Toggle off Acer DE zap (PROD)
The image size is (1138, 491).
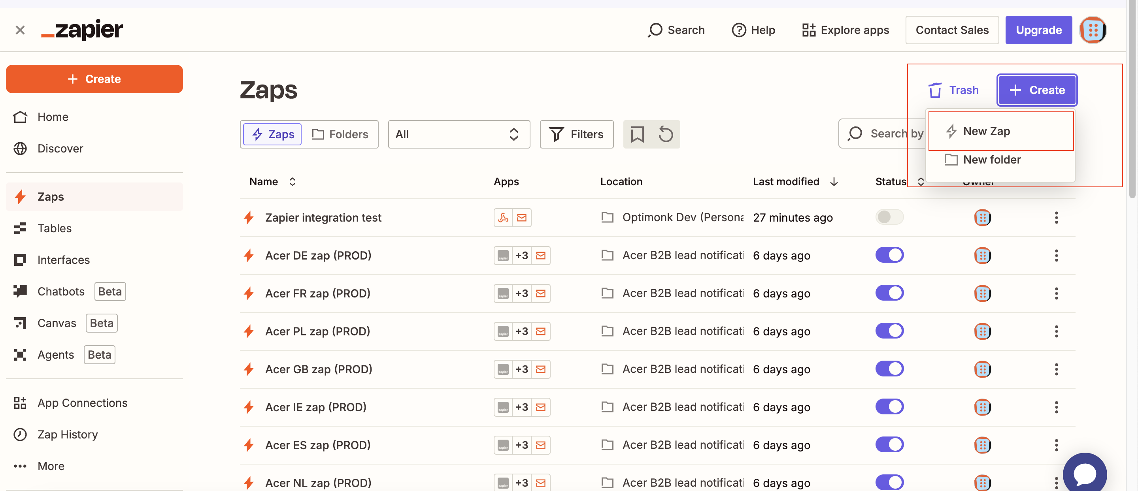pyautogui.click(x=889, y=255)
